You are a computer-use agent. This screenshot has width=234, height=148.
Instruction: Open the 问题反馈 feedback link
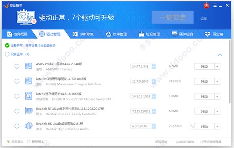(161, 142)
